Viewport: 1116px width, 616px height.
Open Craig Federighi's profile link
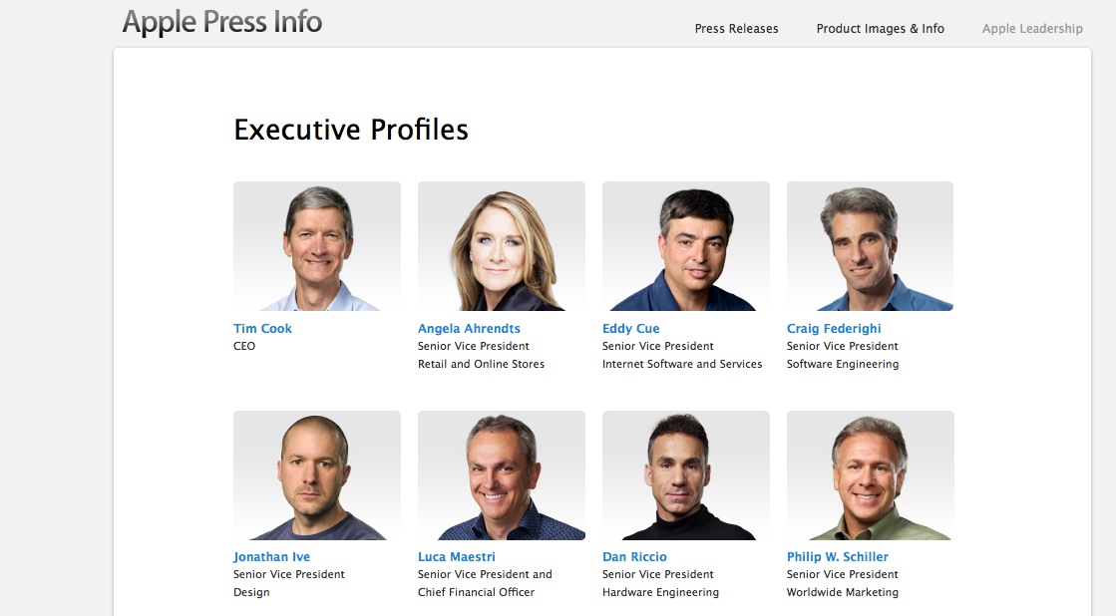(834, 329)
